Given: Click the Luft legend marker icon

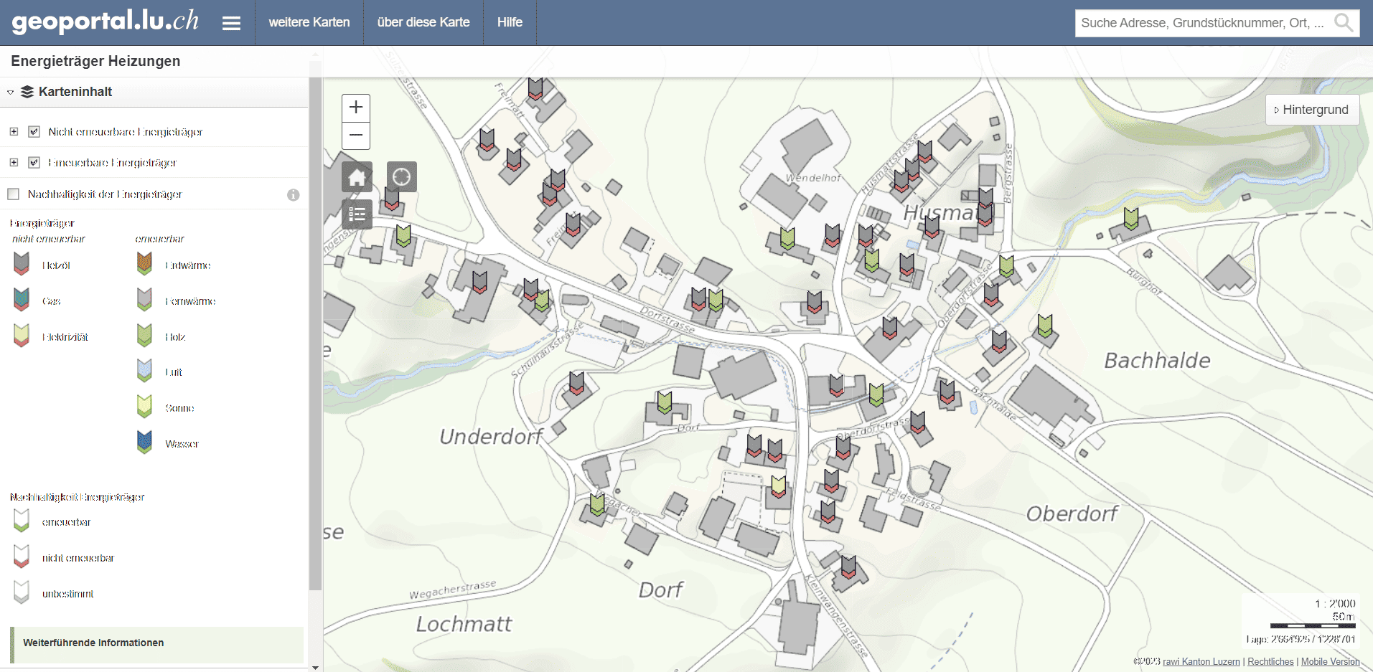Looking at the screenshot, I should pyautogui.click(x=144, y=371).
